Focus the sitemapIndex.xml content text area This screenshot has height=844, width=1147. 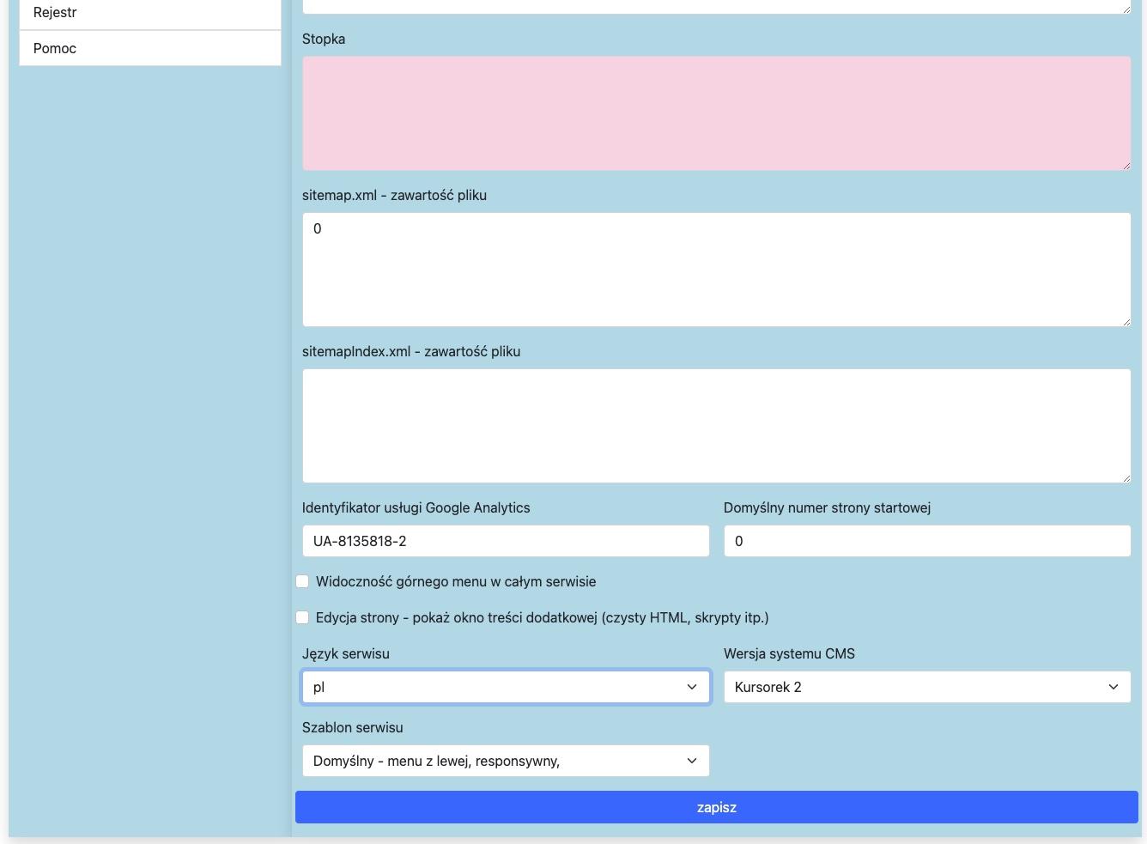[x=716, y=426]
